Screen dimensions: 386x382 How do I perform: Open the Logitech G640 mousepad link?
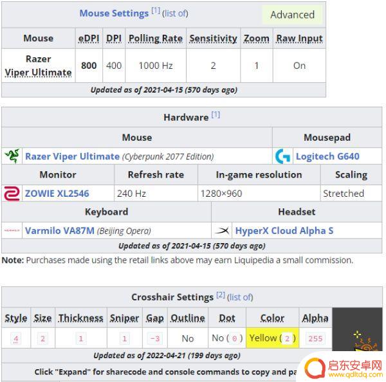[x=327, y=156]
